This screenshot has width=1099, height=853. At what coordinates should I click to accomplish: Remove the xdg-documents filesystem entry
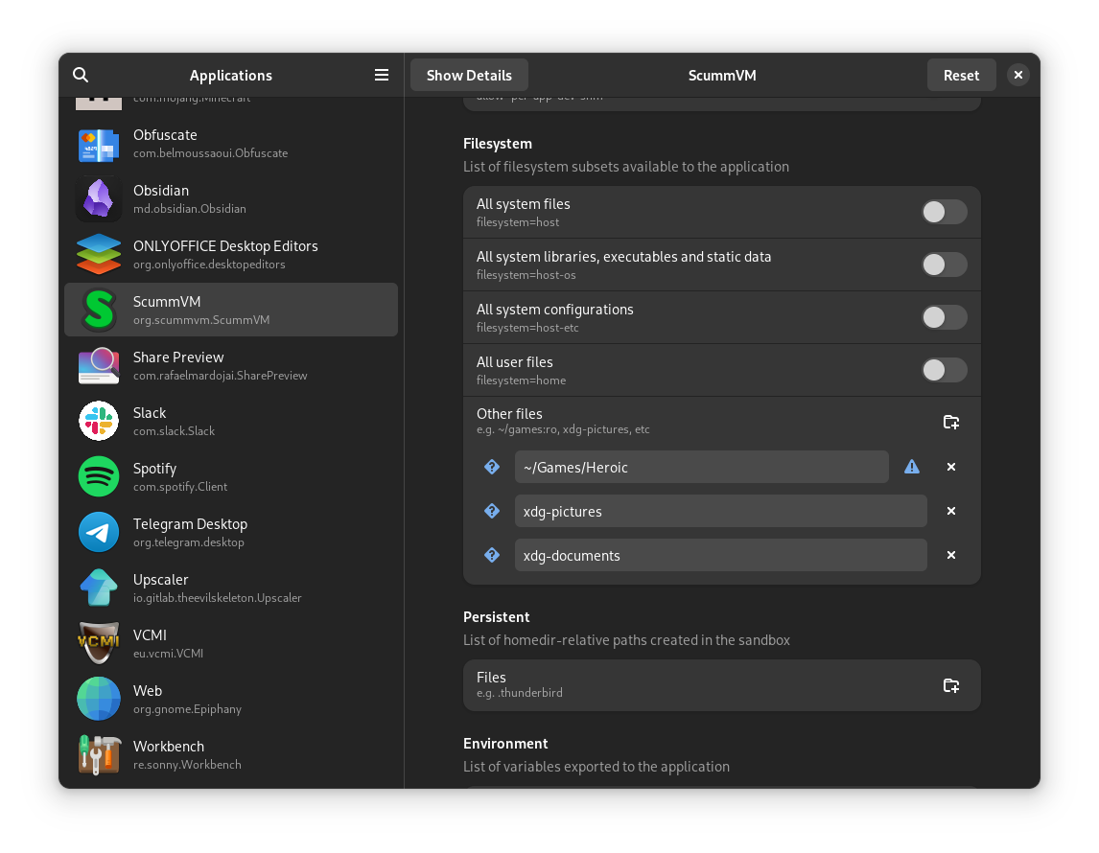[x=951, y=555]
